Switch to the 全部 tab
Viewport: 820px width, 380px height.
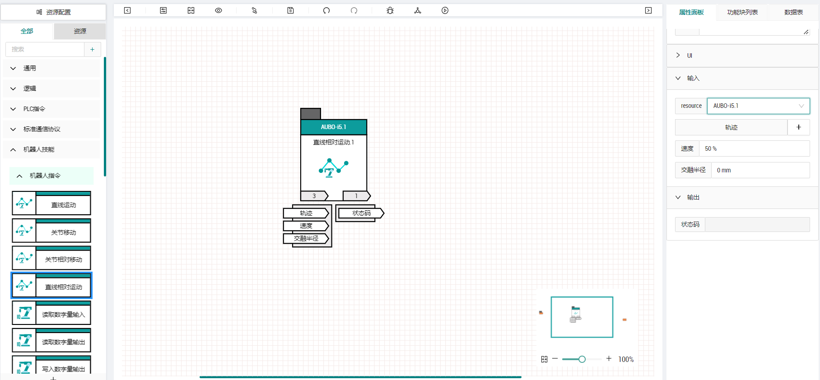[27, 31]
